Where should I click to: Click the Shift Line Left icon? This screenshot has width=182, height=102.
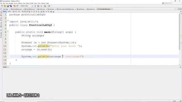pos(41,12)
